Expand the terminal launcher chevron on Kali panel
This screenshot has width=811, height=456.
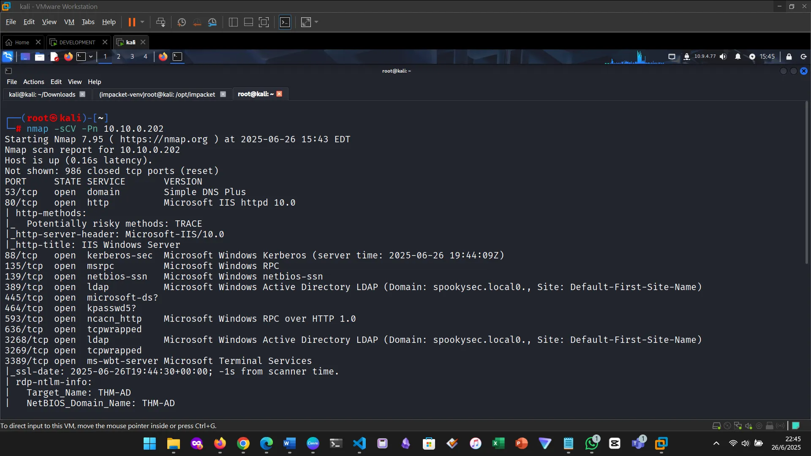pos(90,57)
